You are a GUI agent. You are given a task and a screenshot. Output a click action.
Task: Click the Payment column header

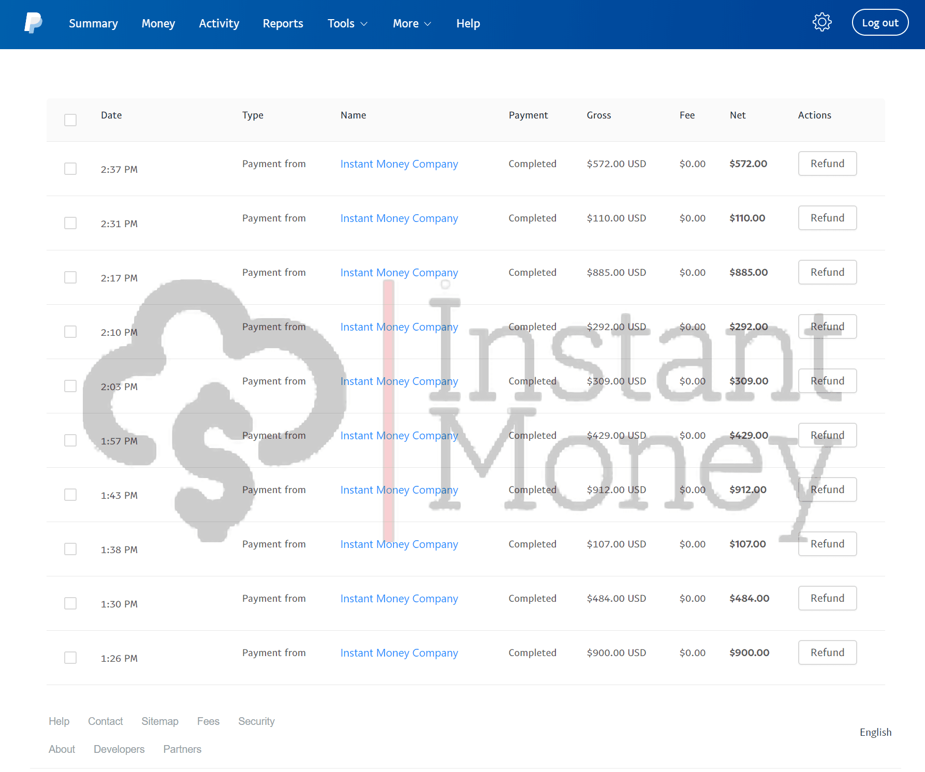point(528,115)
